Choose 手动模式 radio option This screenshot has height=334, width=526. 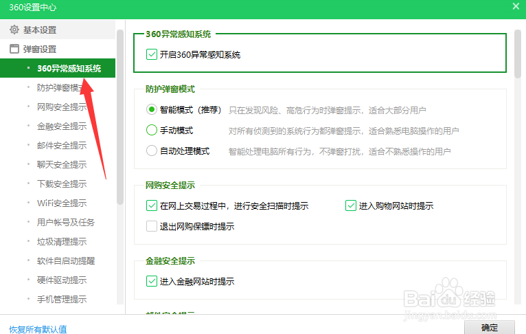[x=152, y=131]
